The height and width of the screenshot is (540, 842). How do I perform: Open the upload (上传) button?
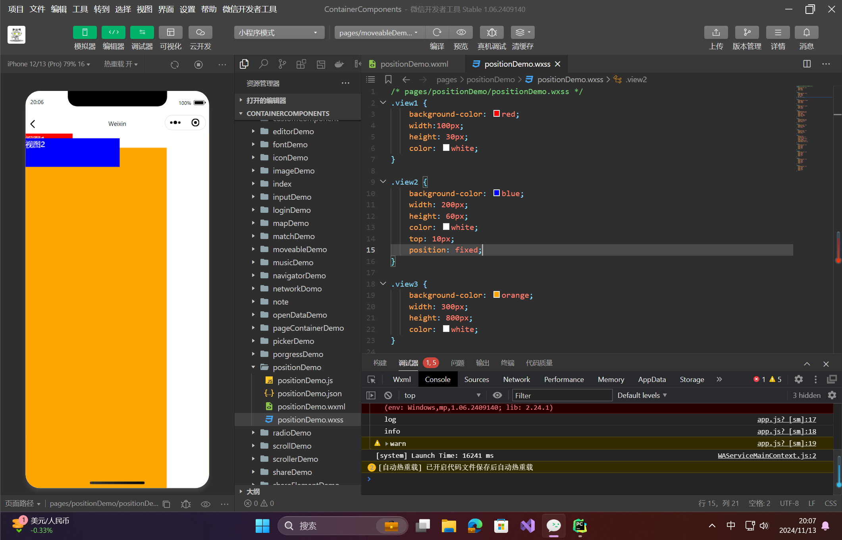716,33
